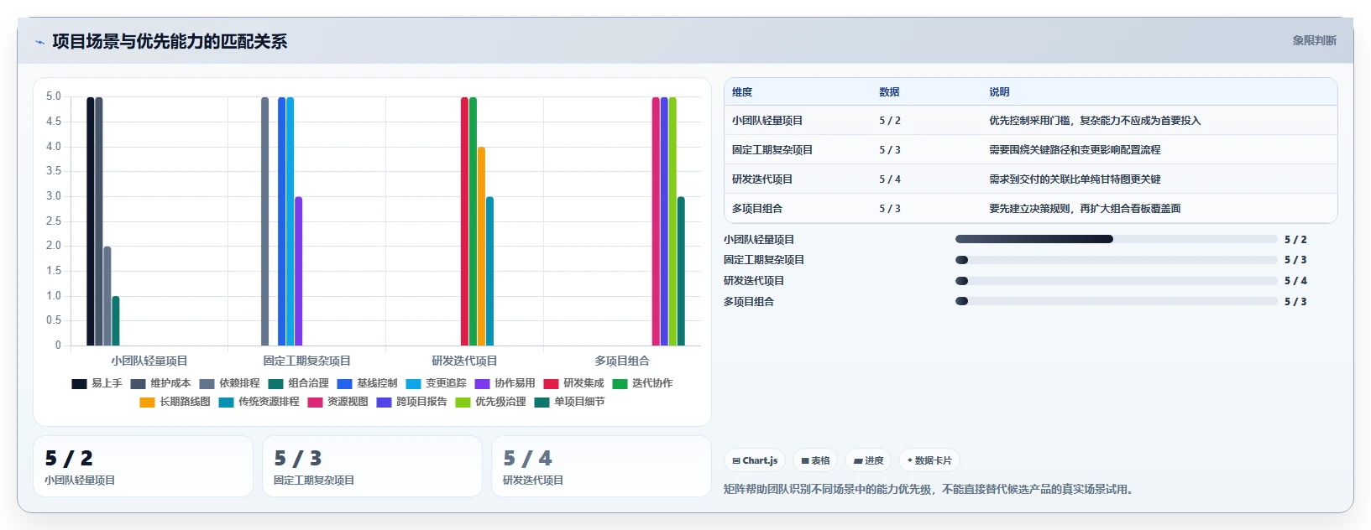
Task: Toggle the 研发集成 legend series
Action: (573, 383)
